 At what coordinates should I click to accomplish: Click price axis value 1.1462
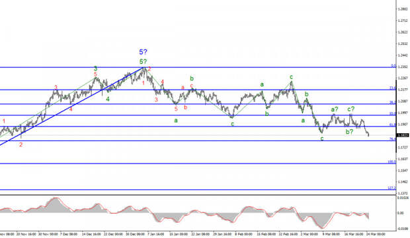click(403, 182)
